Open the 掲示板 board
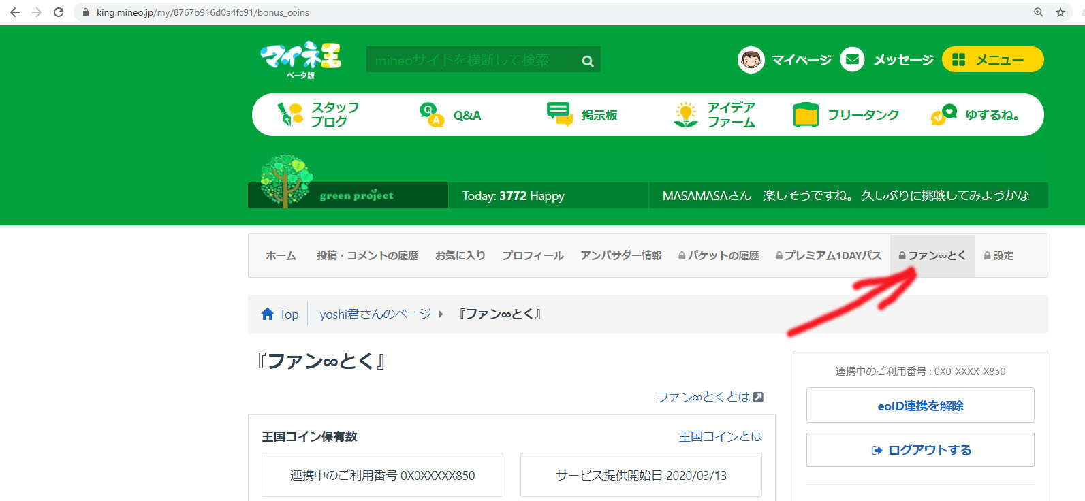1085x501 pixels. point(582,115)
